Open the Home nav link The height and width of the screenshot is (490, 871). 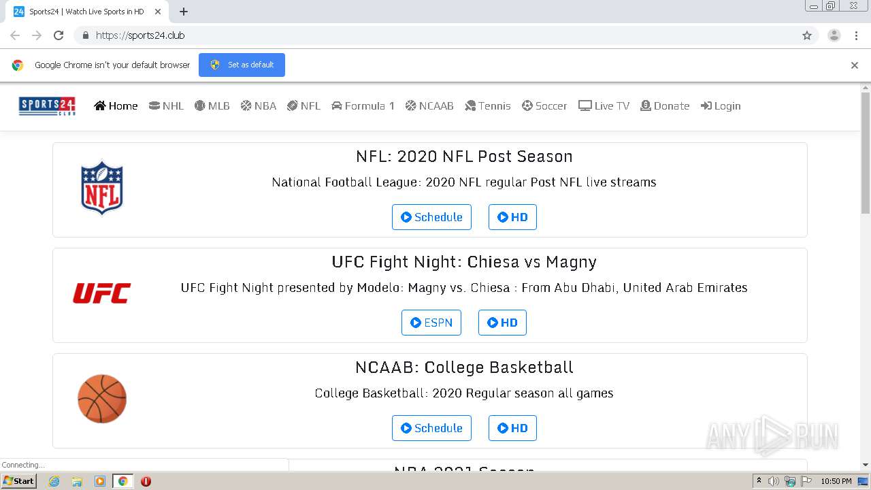click(x=116, y=105)
